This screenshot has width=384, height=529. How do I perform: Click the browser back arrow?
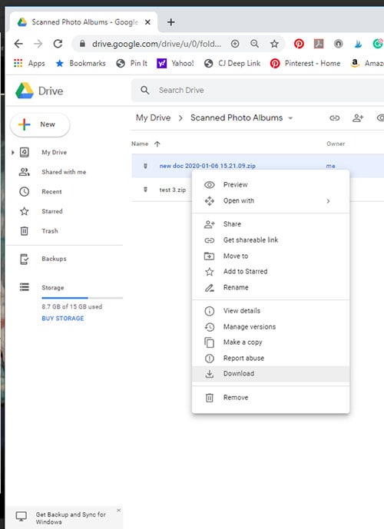(18, 44)
